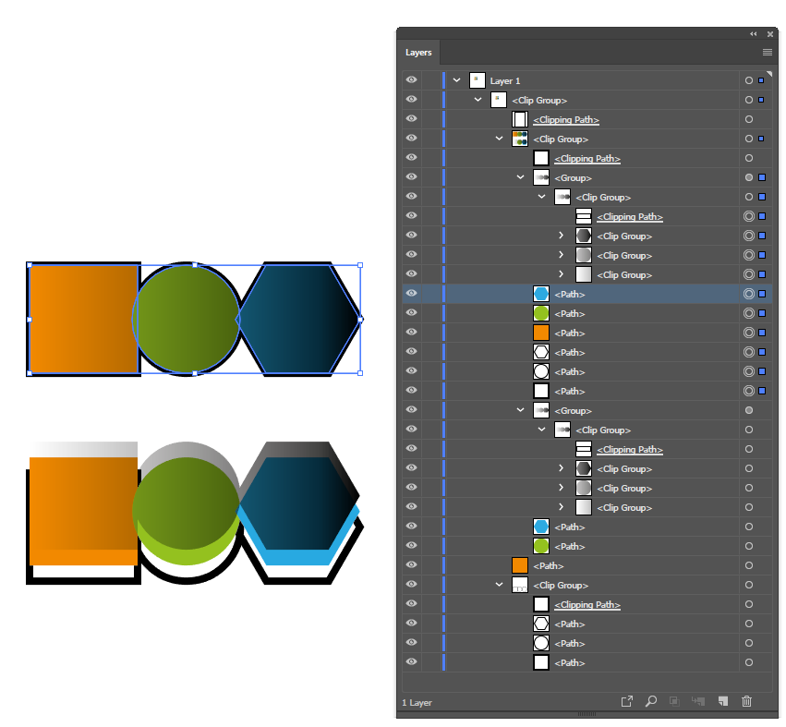Click the upper green circle on canvas

point(187,319)
